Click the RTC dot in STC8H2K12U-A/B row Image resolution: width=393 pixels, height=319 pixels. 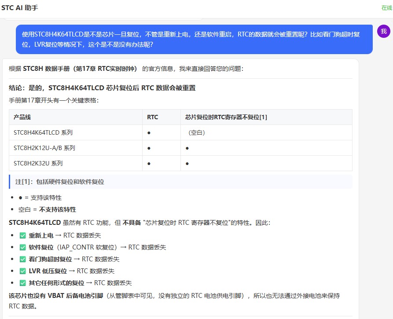[x=149, y=148]
